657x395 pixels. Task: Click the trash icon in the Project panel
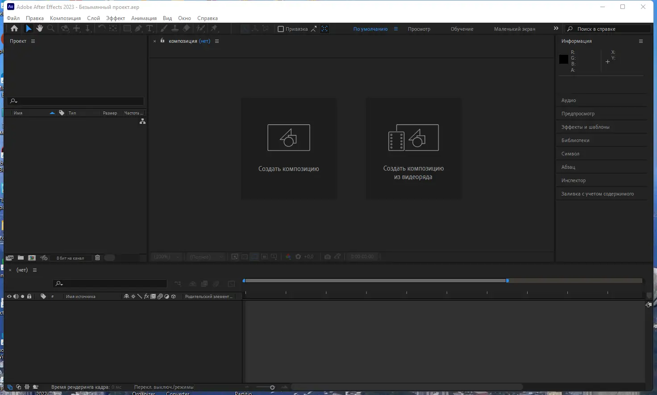[x=98, y=257]
